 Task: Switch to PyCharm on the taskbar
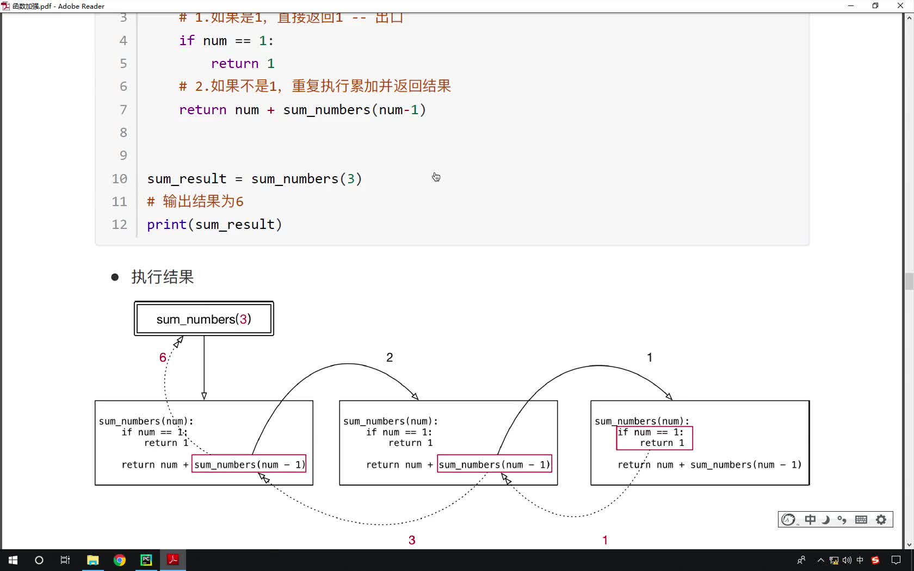pyautogui.click(x=146, y=560)
